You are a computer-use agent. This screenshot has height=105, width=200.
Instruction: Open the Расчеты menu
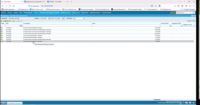coord(10,13)
